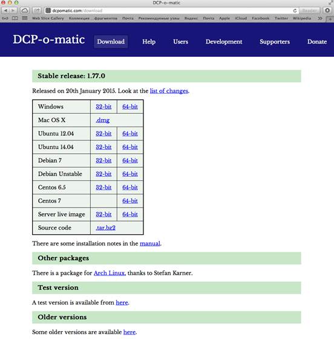Viewport: 334px width, 339px height.
Task: Download Server live image 64-bit
Action: click(x=130, y=214)
